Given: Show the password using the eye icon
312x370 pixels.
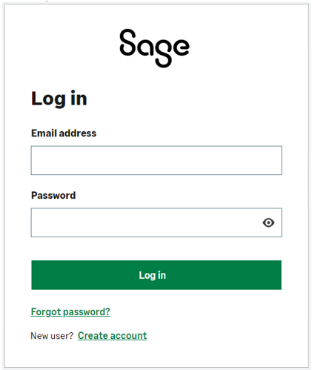Looking at the screenshot, I should [268, 222].
